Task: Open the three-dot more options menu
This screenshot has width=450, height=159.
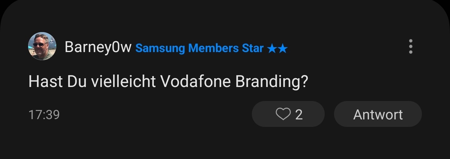Action: coord(411,46)
